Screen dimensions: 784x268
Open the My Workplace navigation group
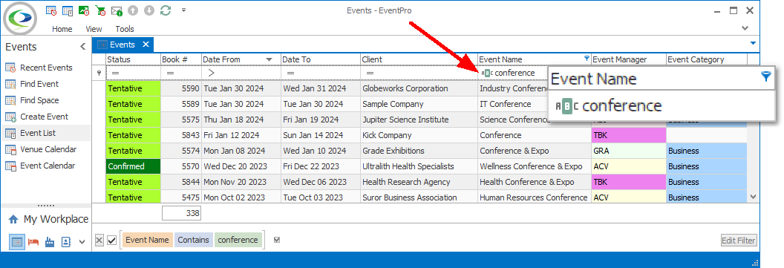tap(48, 219)
